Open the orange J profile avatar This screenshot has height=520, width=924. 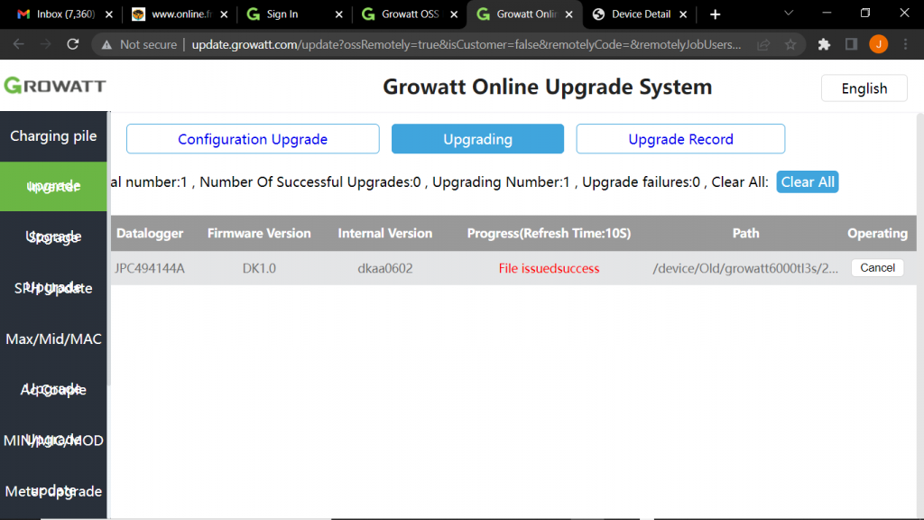point(878,44)
